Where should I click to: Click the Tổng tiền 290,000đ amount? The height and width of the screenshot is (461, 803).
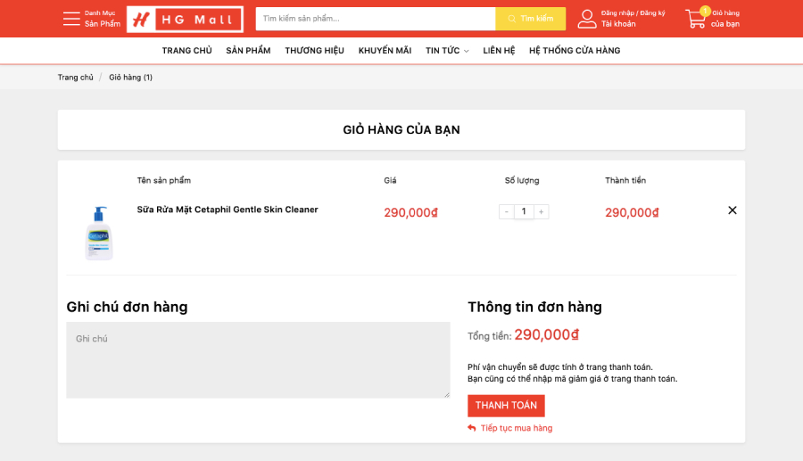(x=546, y=334)
